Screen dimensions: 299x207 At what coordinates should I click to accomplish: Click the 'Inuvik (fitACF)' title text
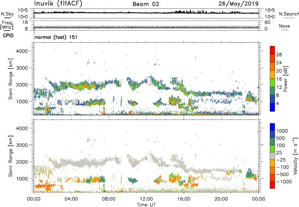pos(58,4)
